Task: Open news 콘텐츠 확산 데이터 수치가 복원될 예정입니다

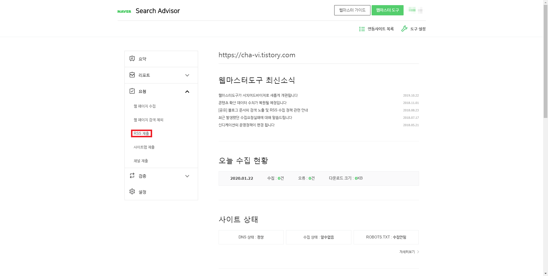Action: point(253,103)
